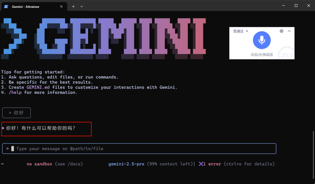Click the 你好 user message box
The width and height of the screenshot is (315, 184).
pos(16,113)
